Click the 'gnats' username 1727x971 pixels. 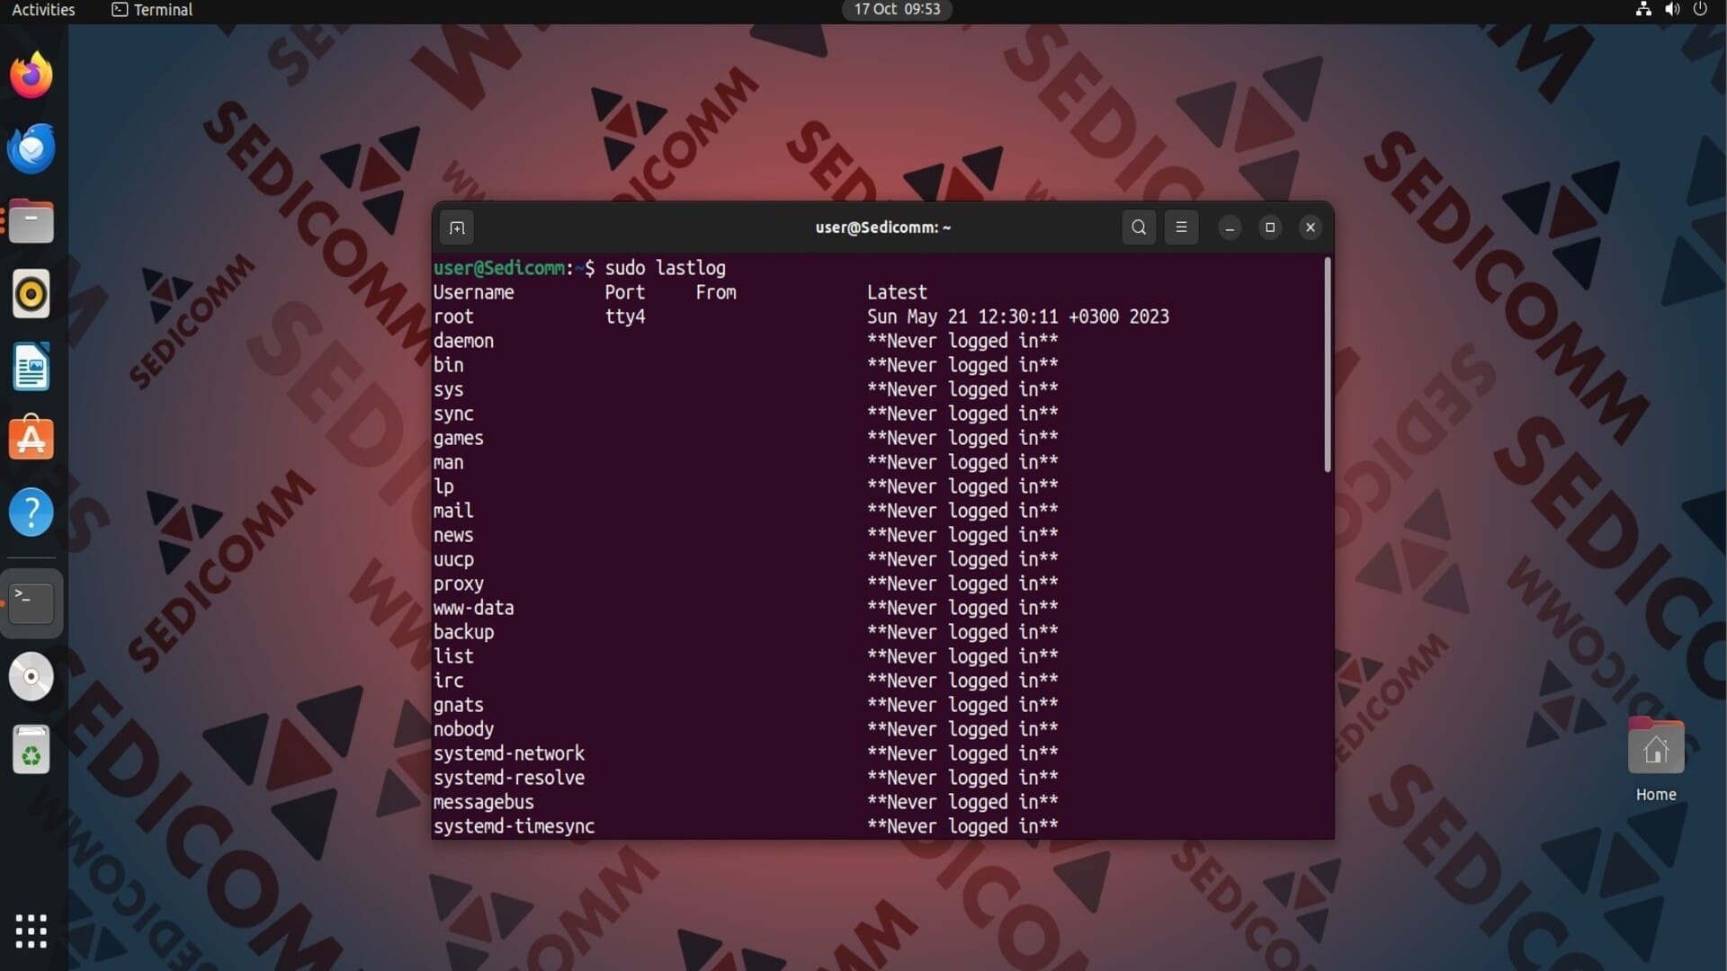click(458, 705)
